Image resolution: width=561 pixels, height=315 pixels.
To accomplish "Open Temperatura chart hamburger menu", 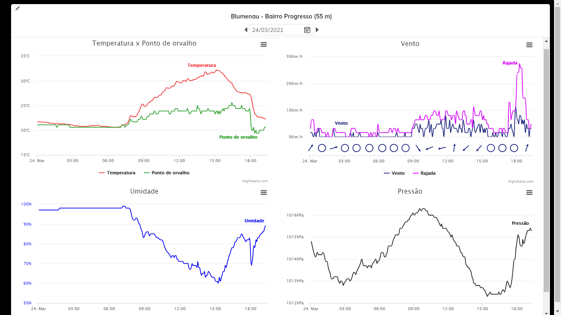I will 264,44.
